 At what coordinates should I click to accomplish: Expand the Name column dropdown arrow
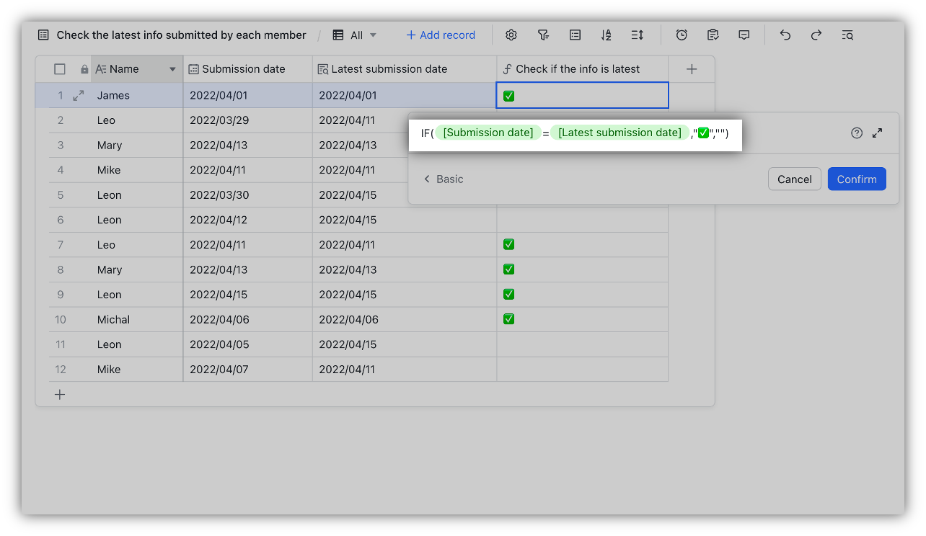click(172, 69)
